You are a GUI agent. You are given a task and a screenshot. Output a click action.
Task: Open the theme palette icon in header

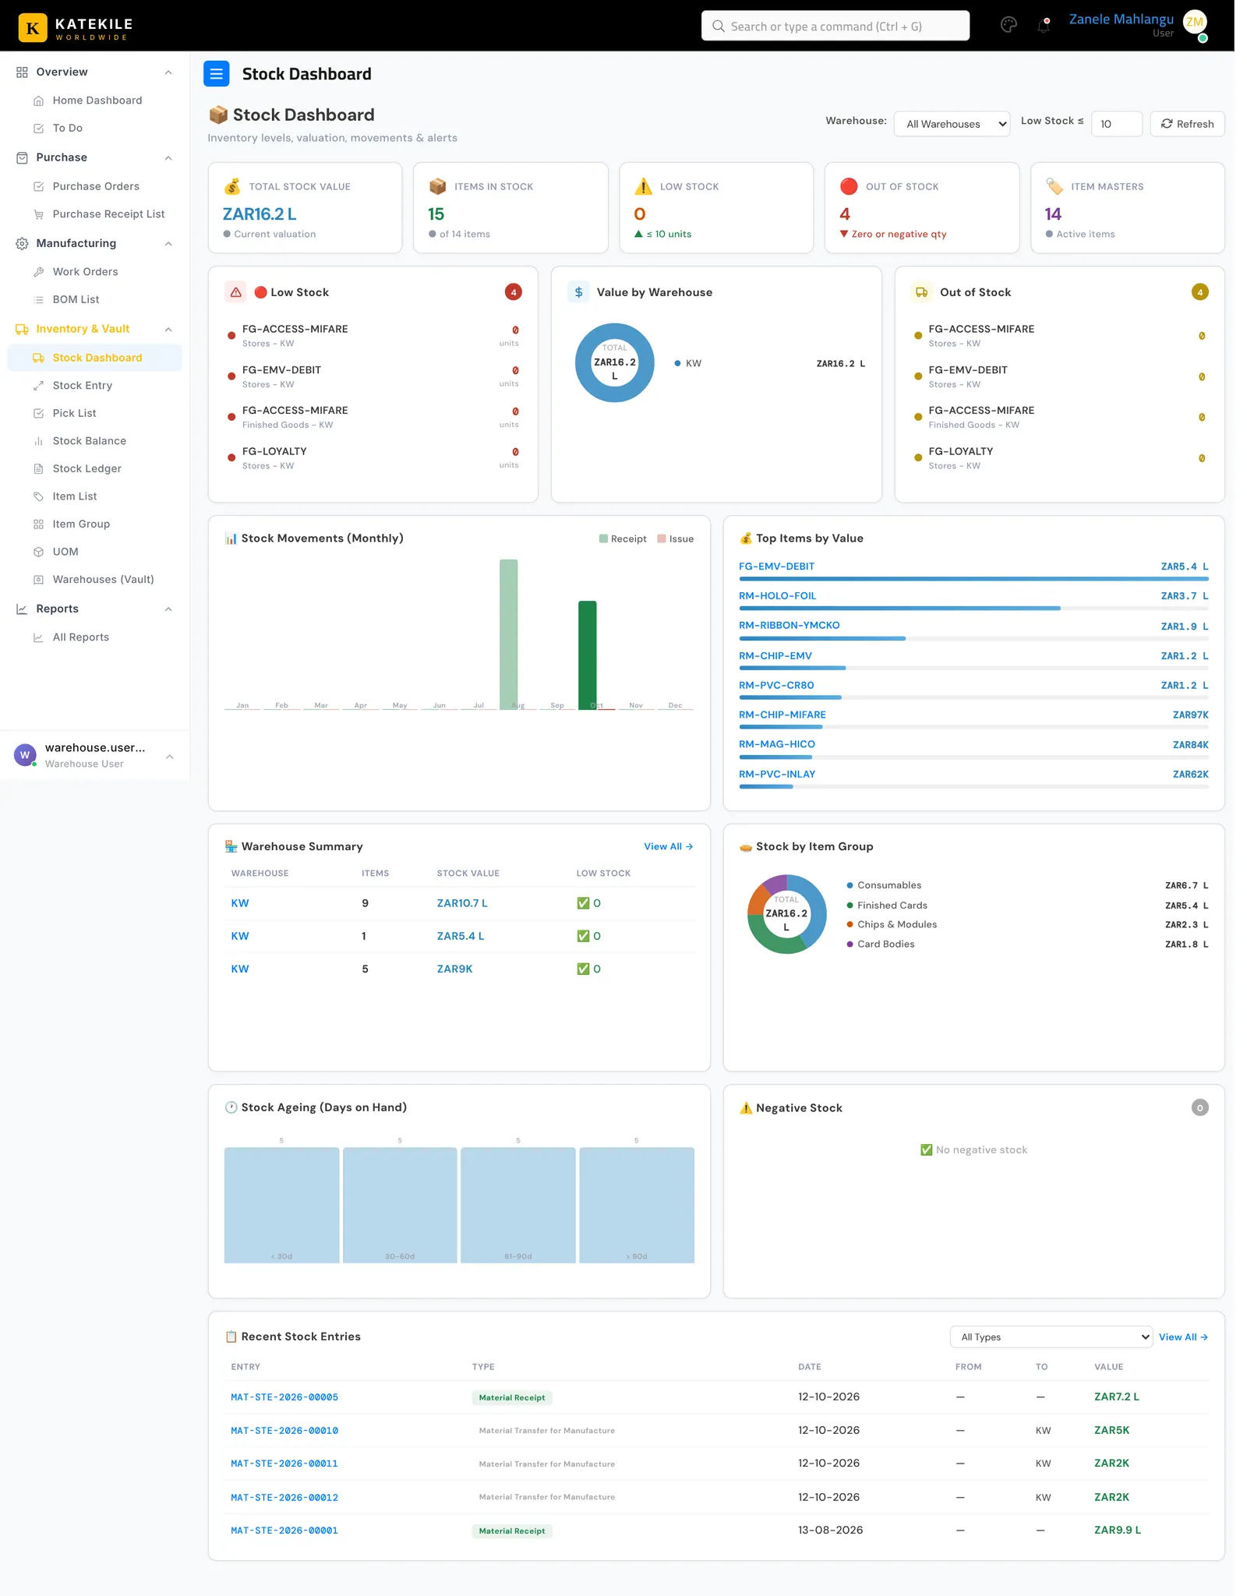pos(1009,26)
